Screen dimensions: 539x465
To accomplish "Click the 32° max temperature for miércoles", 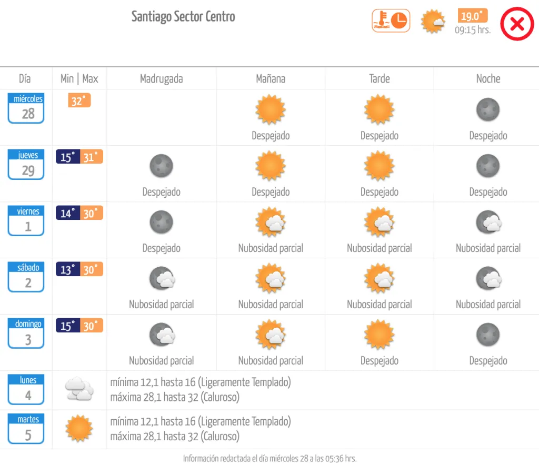I will 79,100.
